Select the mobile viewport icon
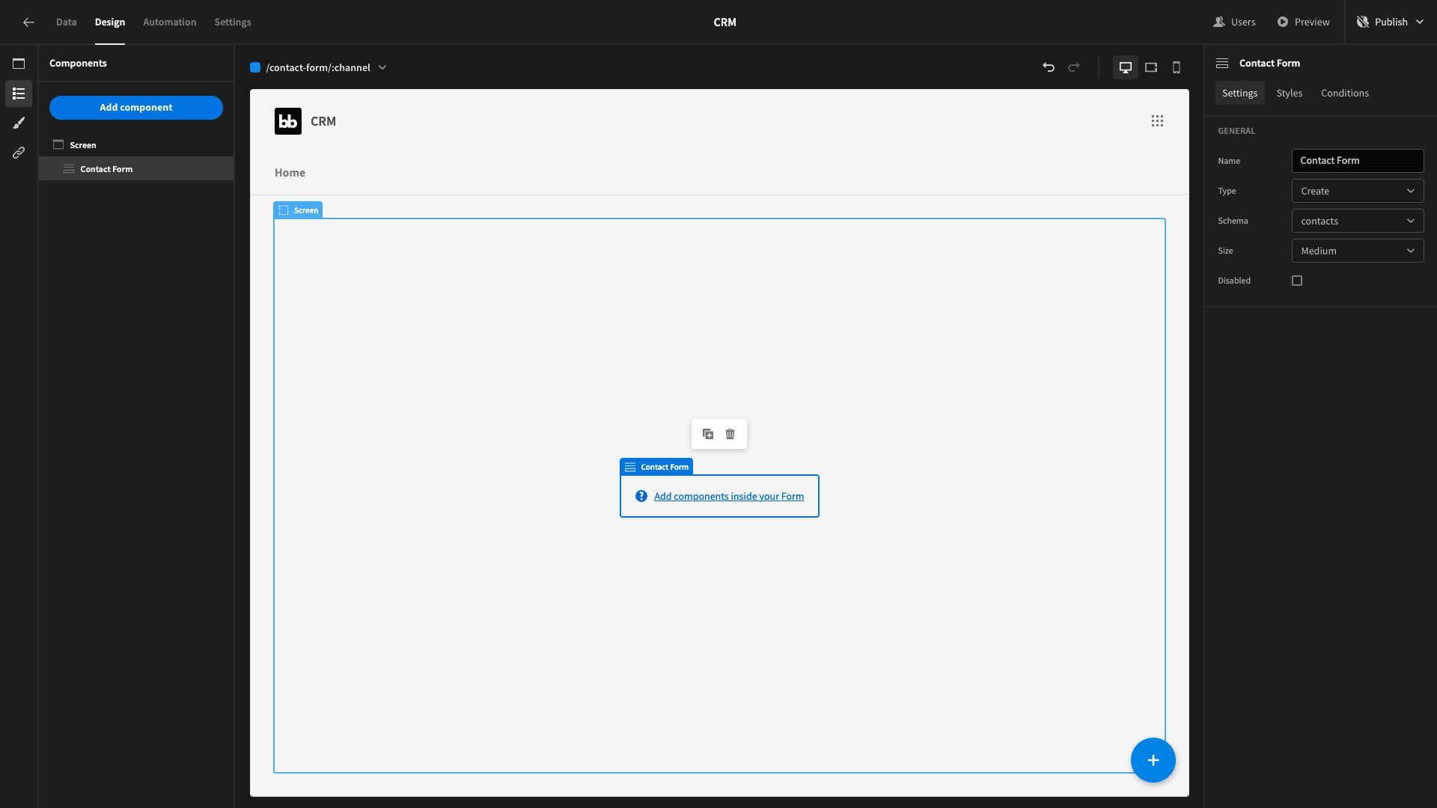The image size is (1437, 808). 1177,67
